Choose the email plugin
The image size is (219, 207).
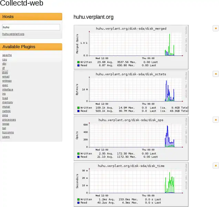(x=6, y=77)
